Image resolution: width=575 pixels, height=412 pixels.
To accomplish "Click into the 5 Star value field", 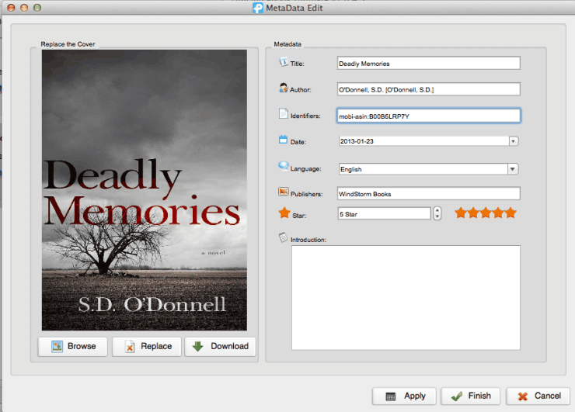I will tap(384, 213).
